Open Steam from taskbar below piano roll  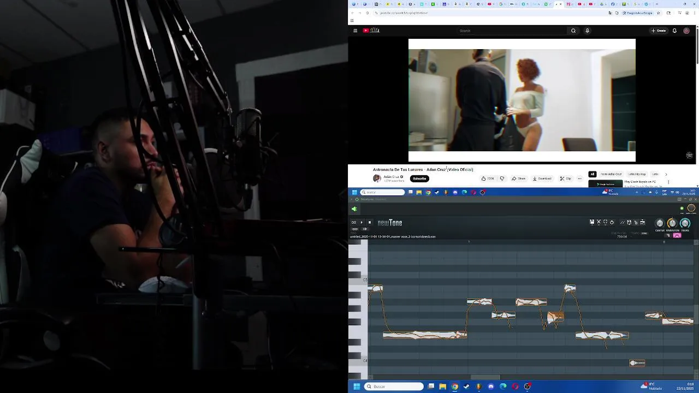tap(466, 386)
